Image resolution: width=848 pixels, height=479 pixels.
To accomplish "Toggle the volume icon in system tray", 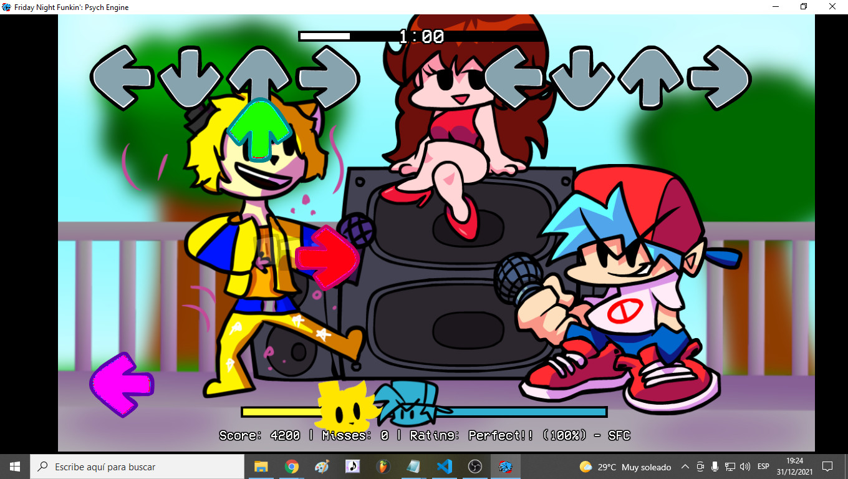I will 745,467.
